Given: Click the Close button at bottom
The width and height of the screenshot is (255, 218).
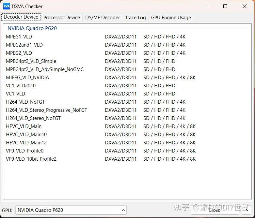Looking at the screenshot, I should pos(215,210).
